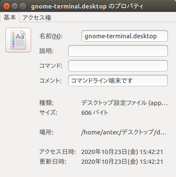Image resolution: width=176 pixels, height=177 pixels.
Task: Click into the empty 説明 field
Action: 118,51
